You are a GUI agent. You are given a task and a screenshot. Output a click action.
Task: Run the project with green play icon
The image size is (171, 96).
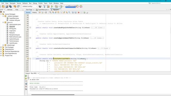[x=52, y=6]
